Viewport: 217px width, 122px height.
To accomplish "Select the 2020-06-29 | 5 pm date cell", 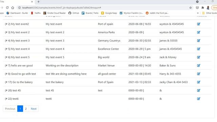I will pos(139,49).
